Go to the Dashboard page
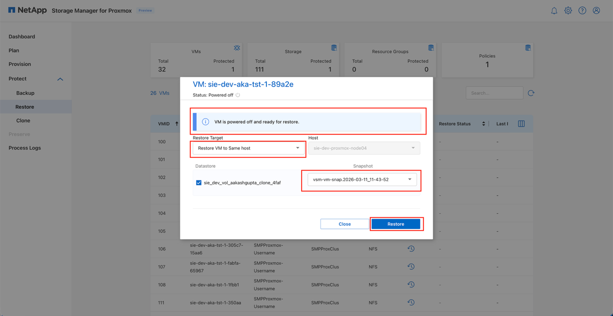This screenshot has width=613, height=316. click(x=22, y=36)
